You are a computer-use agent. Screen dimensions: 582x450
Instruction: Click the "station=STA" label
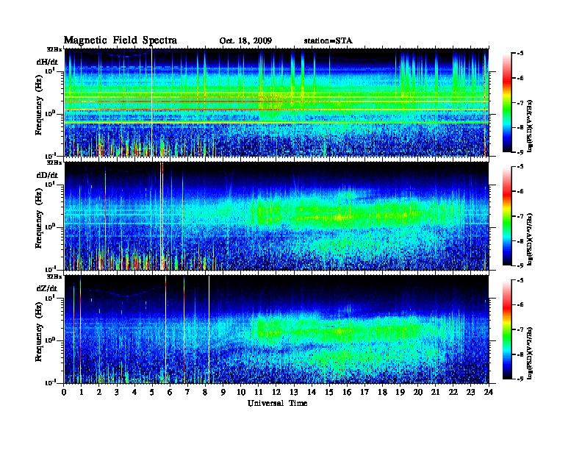coord(328,41)
